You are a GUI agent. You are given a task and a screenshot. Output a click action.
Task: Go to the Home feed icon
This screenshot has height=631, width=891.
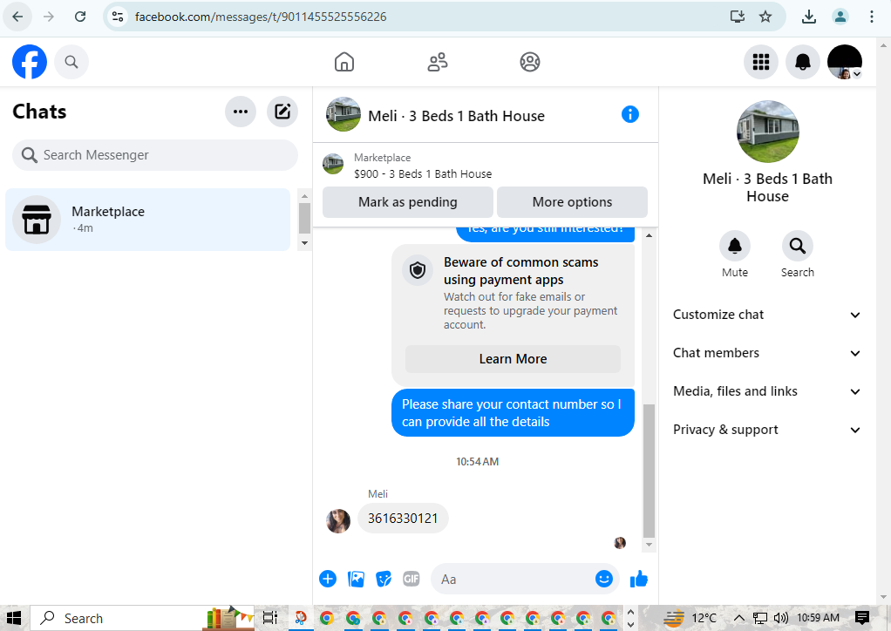pyautogui.click(x=344, y=62)
